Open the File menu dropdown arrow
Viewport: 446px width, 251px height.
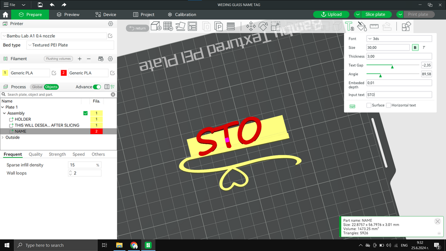coord(24,5)
